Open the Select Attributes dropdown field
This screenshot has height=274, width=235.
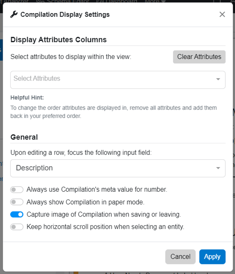[118, 80]
